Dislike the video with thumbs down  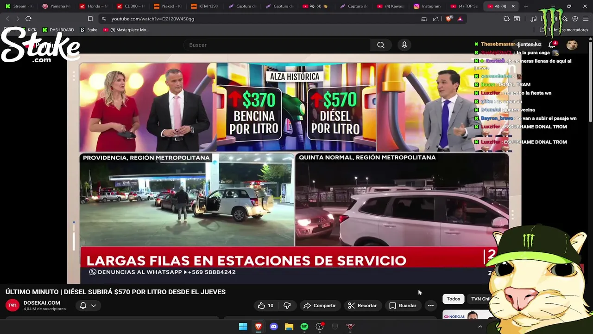pyautogui.click(x=287, y=305)
